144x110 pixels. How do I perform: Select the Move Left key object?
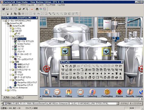point(101,73)
